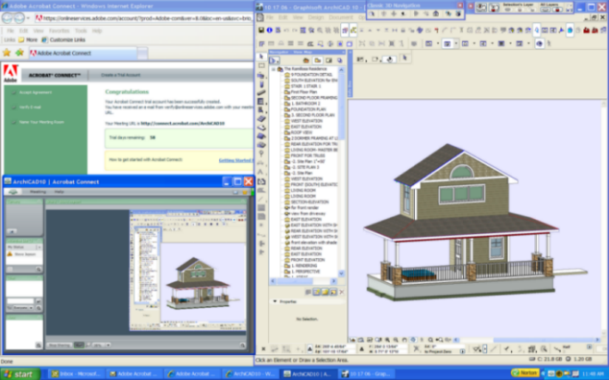609x380 pixels.
Task: Click Navigator horizontal scrollbar right arrow
Action: (334, 281)
